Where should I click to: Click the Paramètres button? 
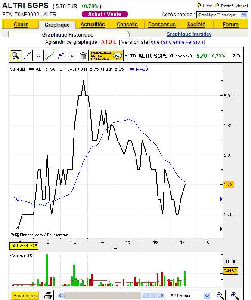(x=25, y=295)
